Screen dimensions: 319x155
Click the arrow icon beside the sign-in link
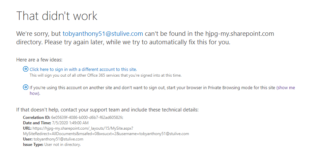click(x=25, y=69)
